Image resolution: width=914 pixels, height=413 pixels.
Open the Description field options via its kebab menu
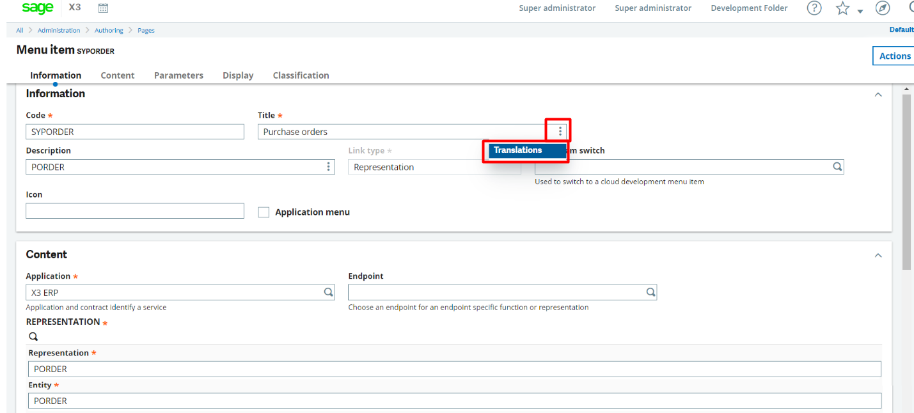pyautogui.click(x=328, y=166)
